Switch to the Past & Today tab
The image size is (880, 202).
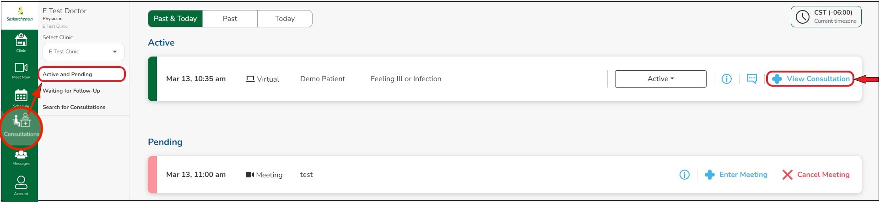pyautogui.click(x=175, y=19)
